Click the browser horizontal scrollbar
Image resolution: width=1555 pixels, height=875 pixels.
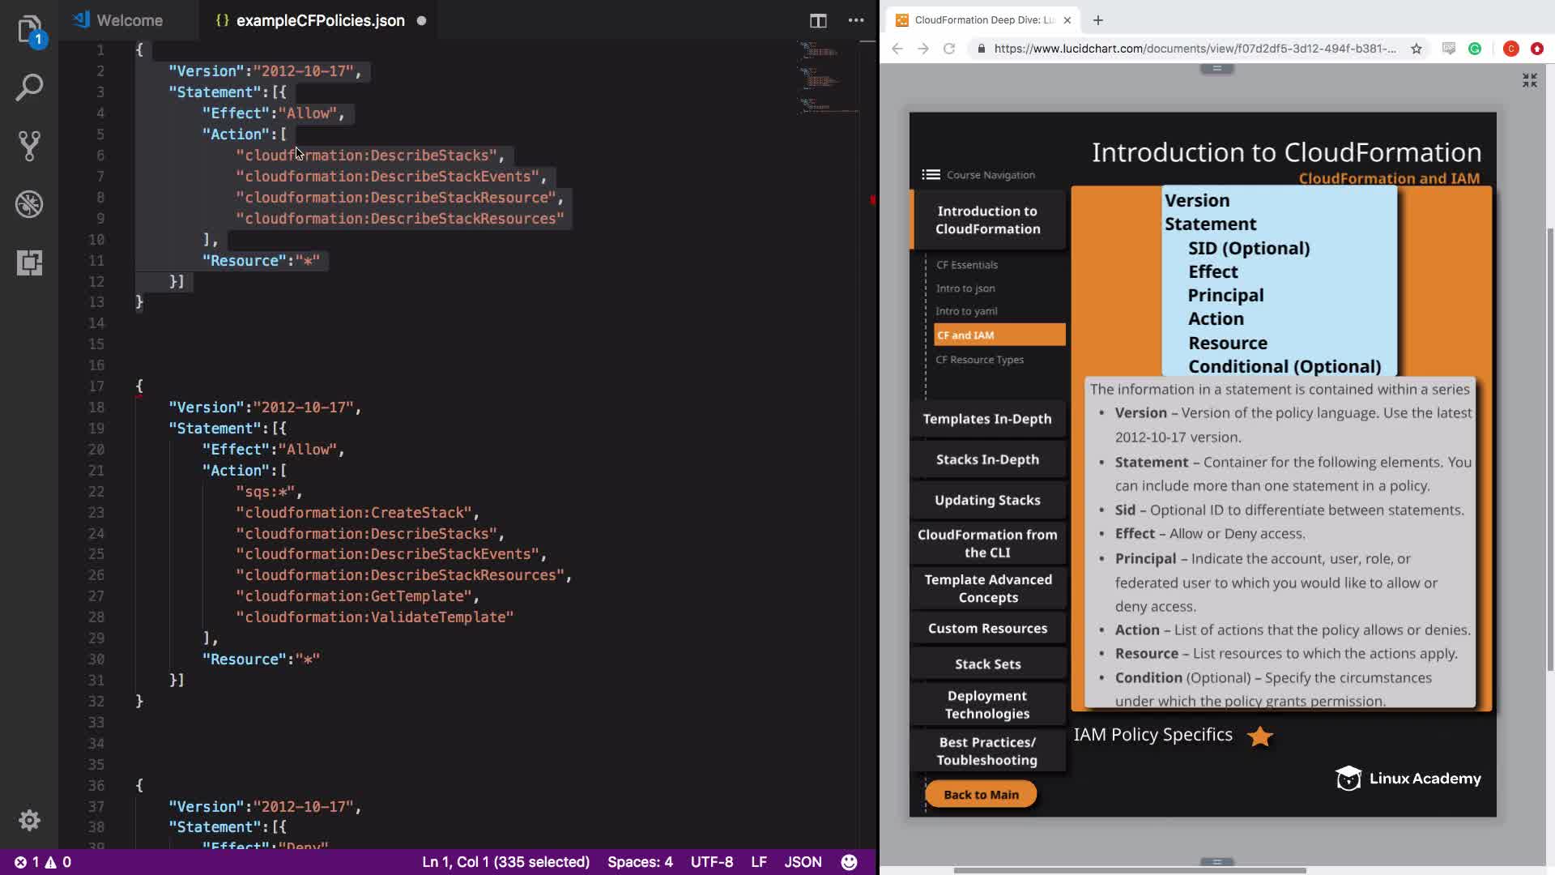[x=1129, y=870]
